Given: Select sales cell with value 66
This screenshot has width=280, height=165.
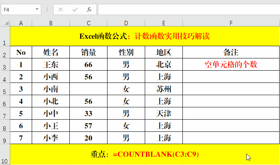Looking at the screenshot, I should (x=88, y=64).
